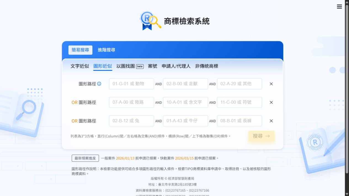Viewport: 349px width, 196px height.
Task: Focus the 01-G-01 或 動物 input field
Action: (132, 84)
